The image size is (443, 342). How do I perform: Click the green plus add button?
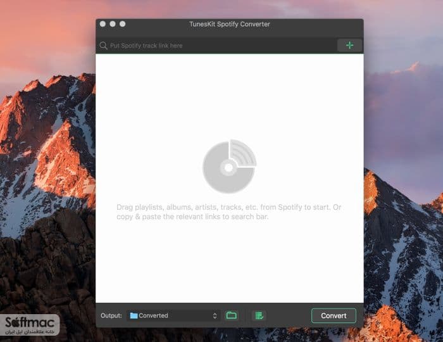(349, 45)
